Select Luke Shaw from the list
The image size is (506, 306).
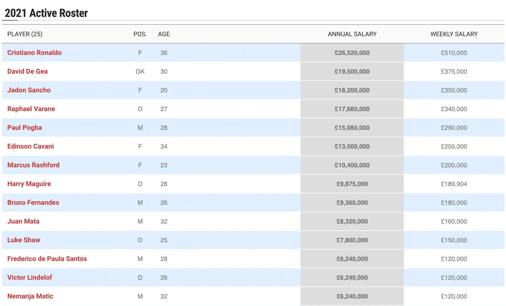(24, 240)
